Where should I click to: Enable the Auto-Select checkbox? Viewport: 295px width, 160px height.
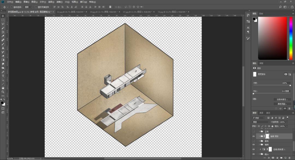(x=12, y=7)
